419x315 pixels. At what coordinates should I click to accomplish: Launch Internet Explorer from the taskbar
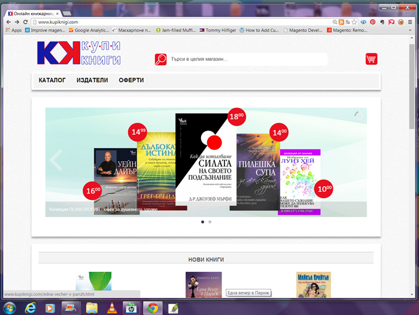30,308
